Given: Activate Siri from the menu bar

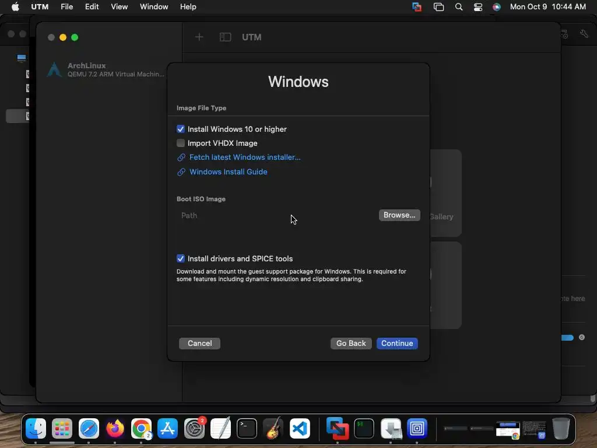Looking at the screenshot, I should tap(497, 7).
